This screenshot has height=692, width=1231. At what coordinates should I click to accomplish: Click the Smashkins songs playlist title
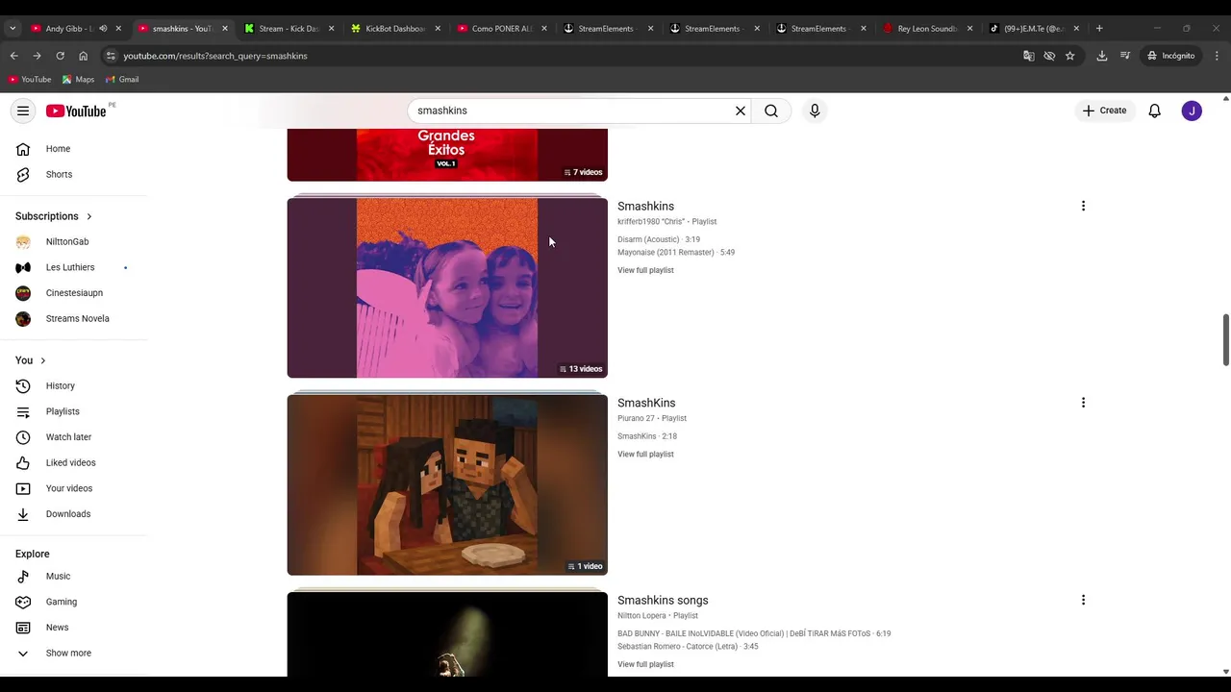coord(663,601)
